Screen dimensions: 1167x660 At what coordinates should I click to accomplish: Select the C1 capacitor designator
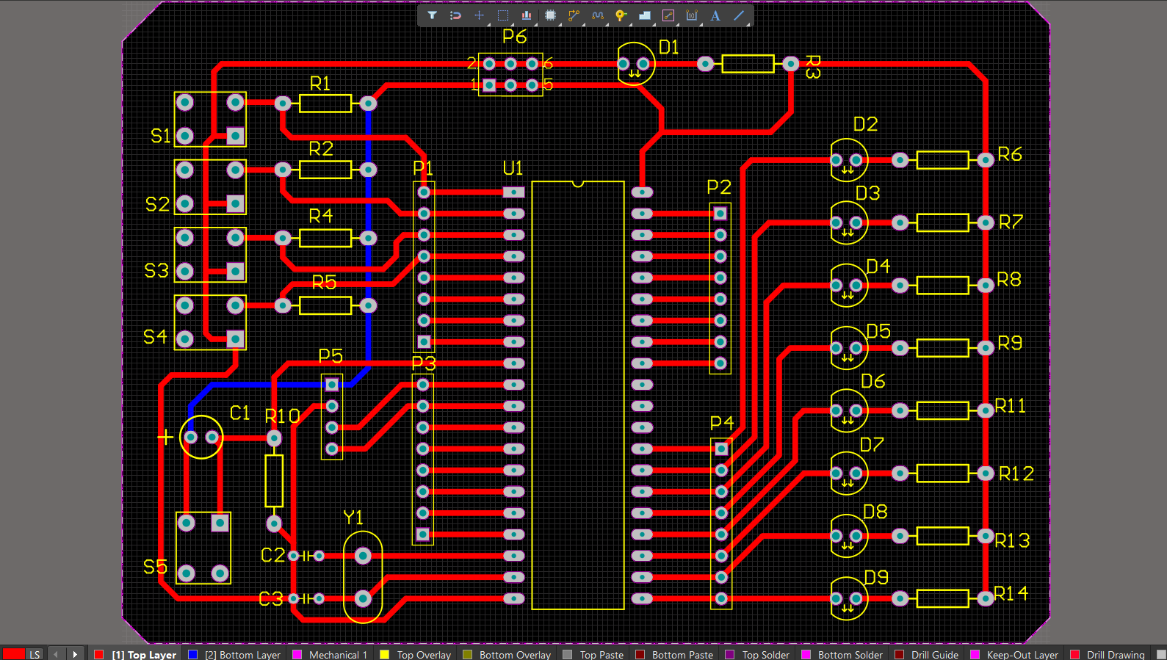click(240, 413)
